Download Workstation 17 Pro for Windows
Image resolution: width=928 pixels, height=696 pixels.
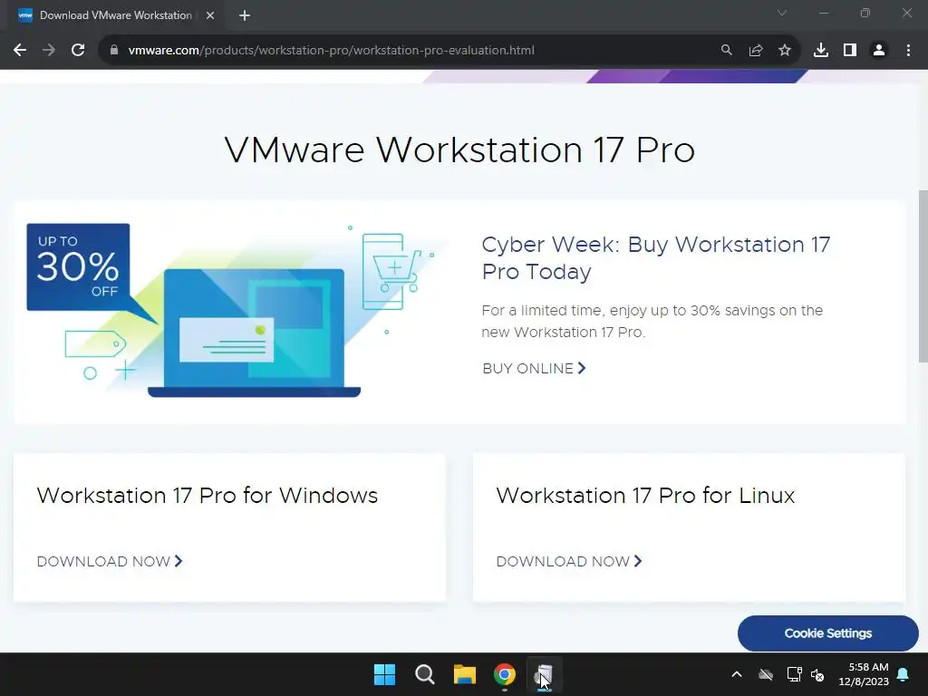[110, 561]
